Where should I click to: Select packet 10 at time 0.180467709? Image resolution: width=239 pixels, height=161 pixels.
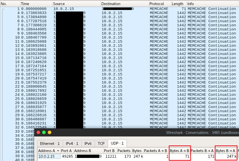click(x=119, y=37)
